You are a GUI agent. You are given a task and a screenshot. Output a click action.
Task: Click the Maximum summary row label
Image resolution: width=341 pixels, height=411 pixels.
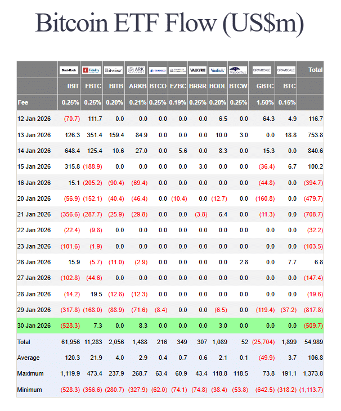(32, 373)
